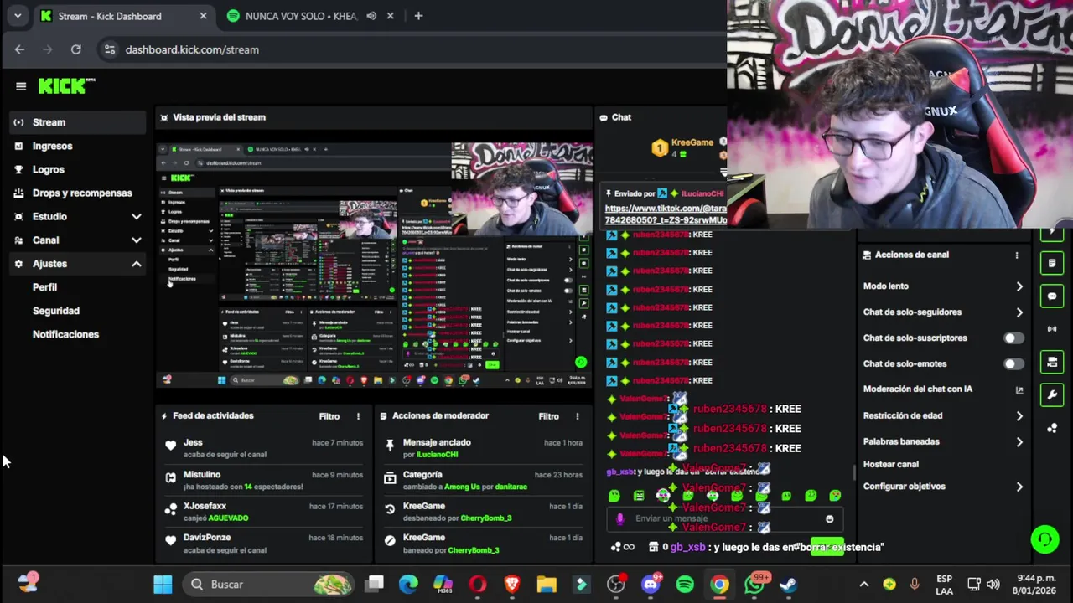Open the tiktok.com link in pinned message
Screen dimensions: 1073x603
[x=666, y=214]
